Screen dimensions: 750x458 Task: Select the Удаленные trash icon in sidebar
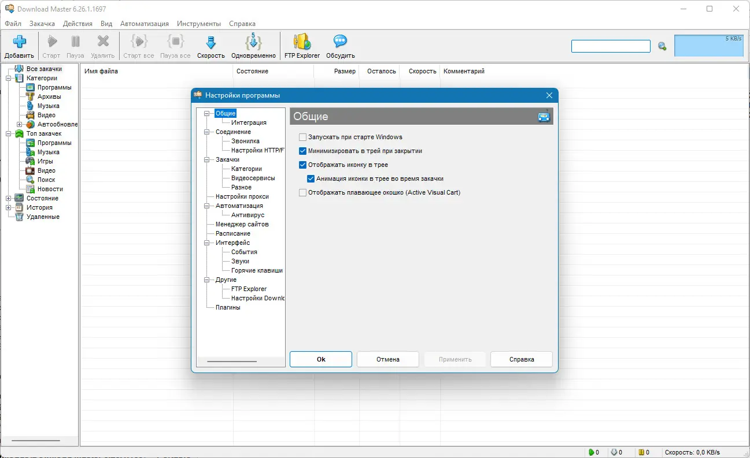(19, 217)
